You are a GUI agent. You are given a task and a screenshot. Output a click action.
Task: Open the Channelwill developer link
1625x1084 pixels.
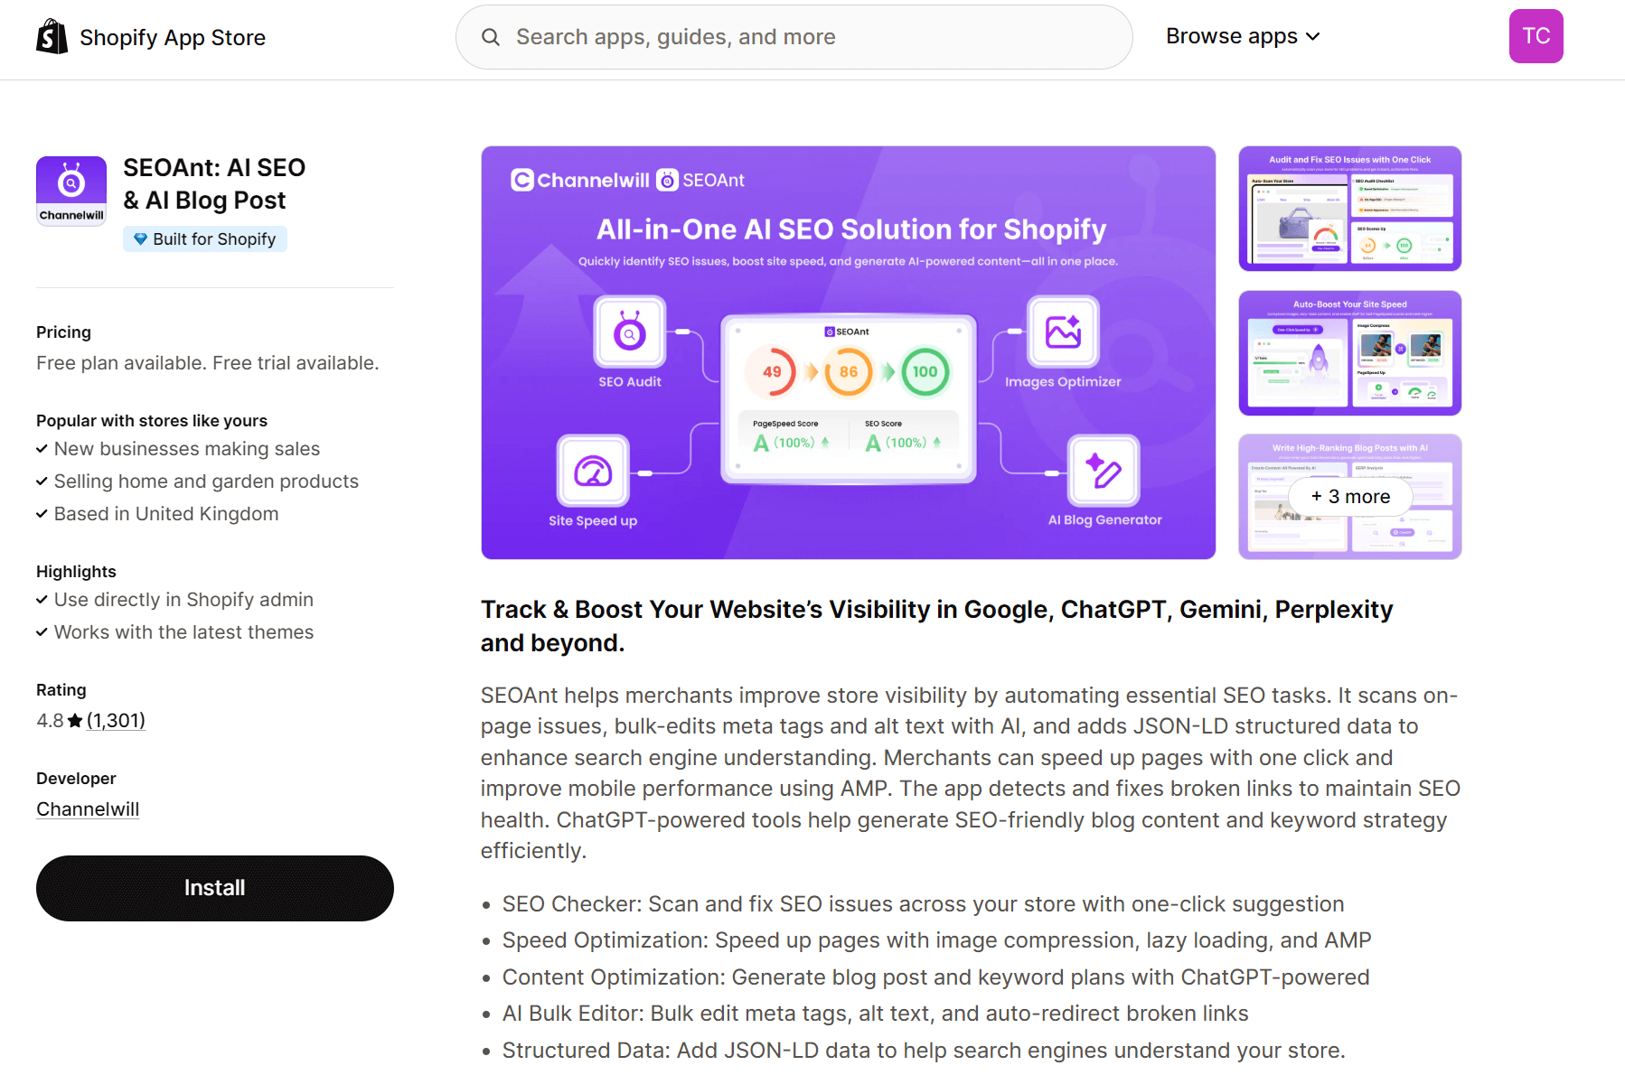[x=87, y=808]
